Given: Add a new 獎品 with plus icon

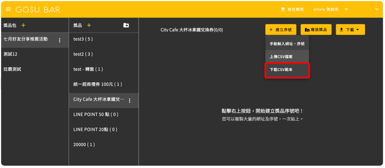Looking at the screenshot, I should [89, 25].
